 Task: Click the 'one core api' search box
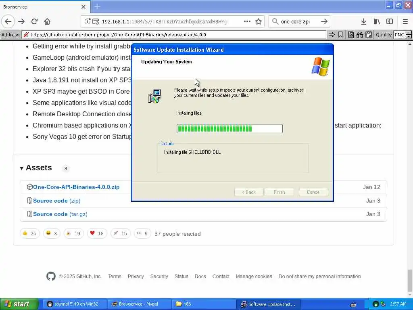point(299,22)
